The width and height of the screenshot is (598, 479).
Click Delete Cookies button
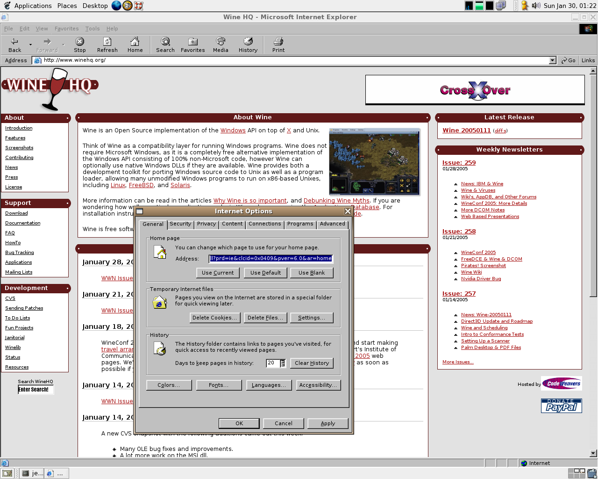point(215,318)
